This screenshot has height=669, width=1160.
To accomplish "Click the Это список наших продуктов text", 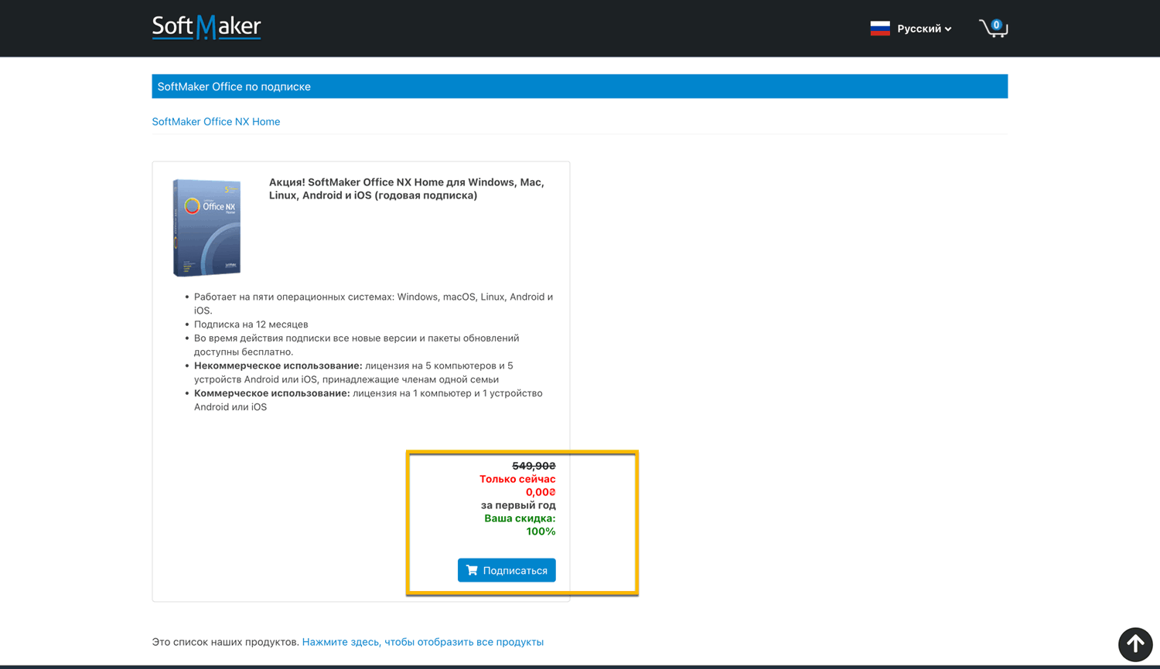I will (225, 642).
